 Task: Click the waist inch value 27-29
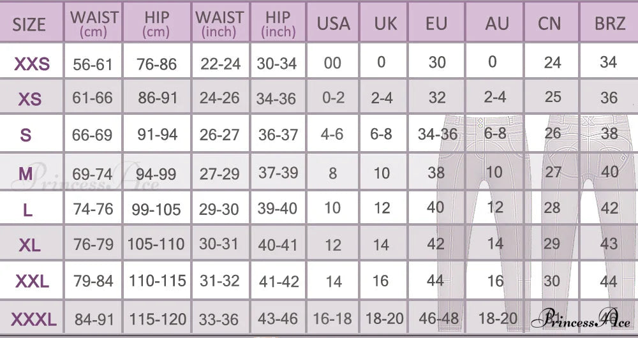tap(219, 173)
